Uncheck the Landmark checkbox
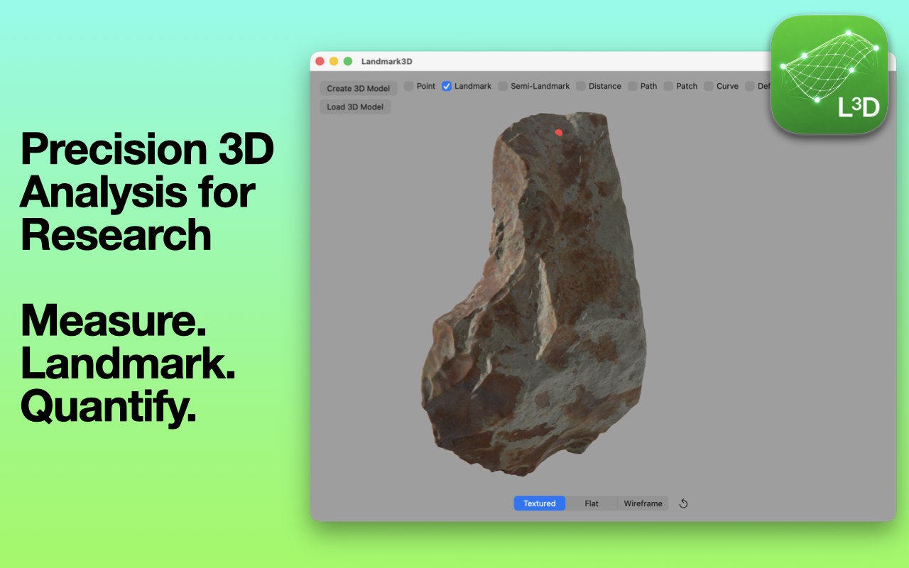This screenshot has height=568, width=909. (447, 86)
